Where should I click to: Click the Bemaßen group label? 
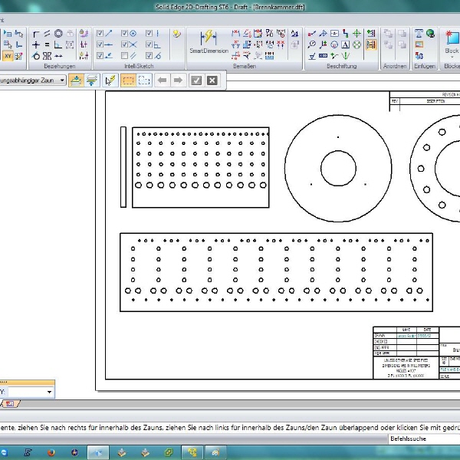pyautogui.click(x=245, y=66)
